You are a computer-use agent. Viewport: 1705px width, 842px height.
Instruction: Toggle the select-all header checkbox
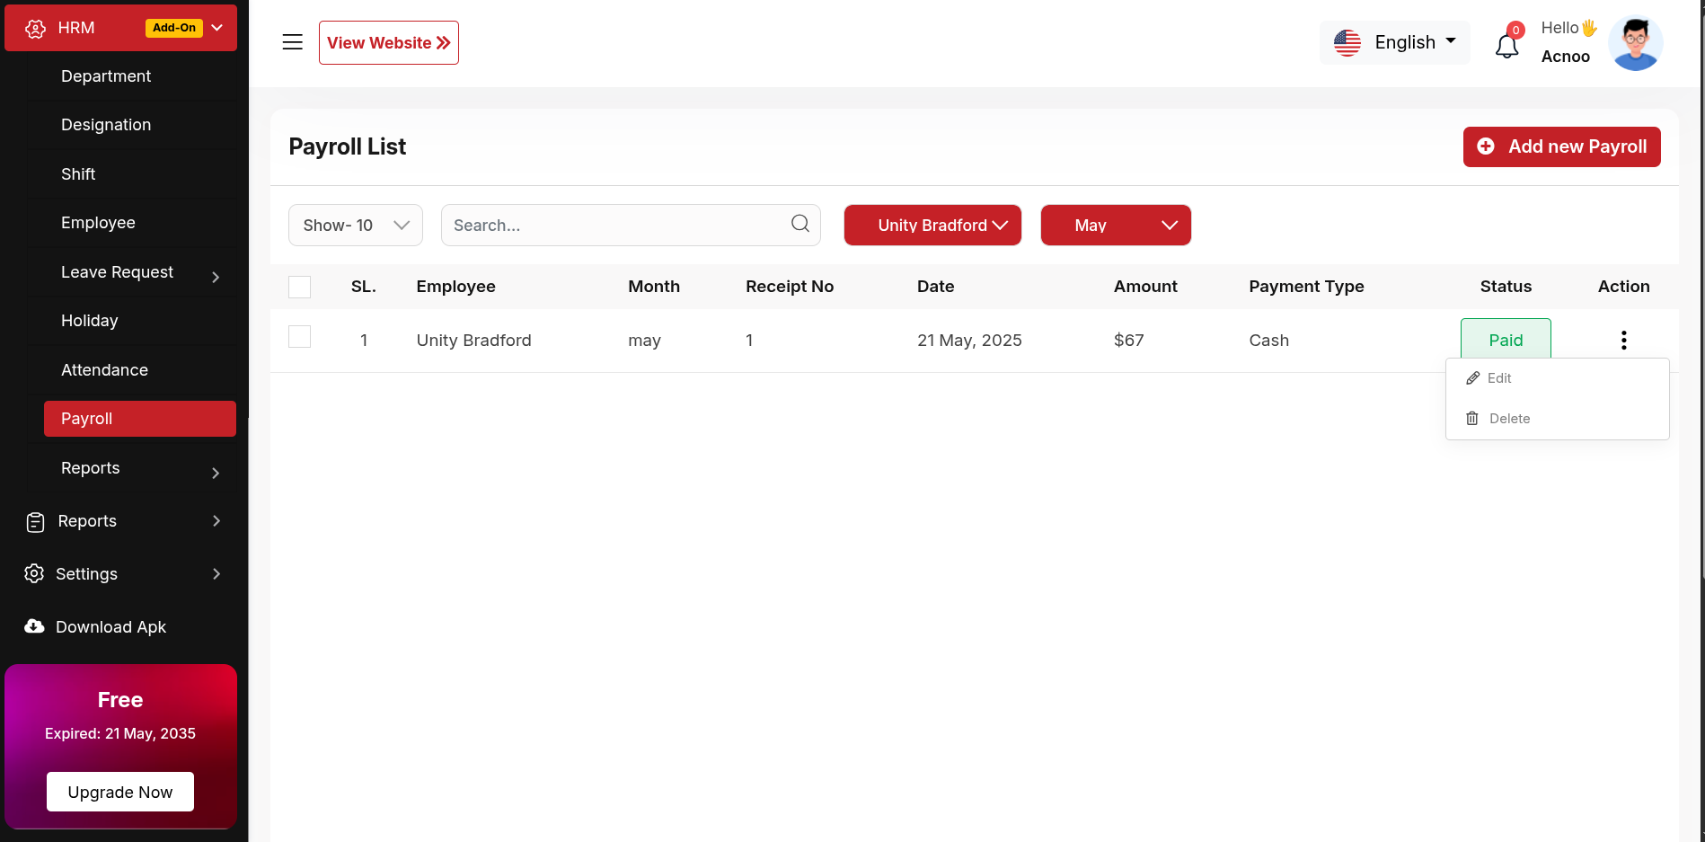pyautogui.click(x=299, y=287)
